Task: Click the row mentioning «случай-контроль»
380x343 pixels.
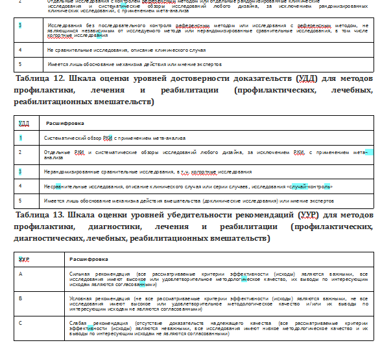Action: point(194,186)
